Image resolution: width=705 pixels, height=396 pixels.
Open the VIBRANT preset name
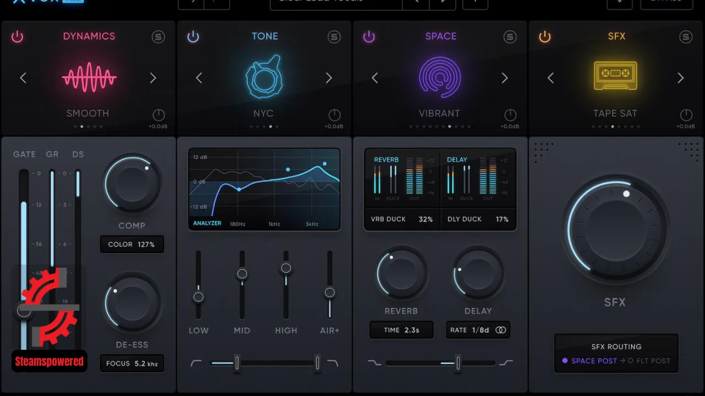[x=439, y=113]
